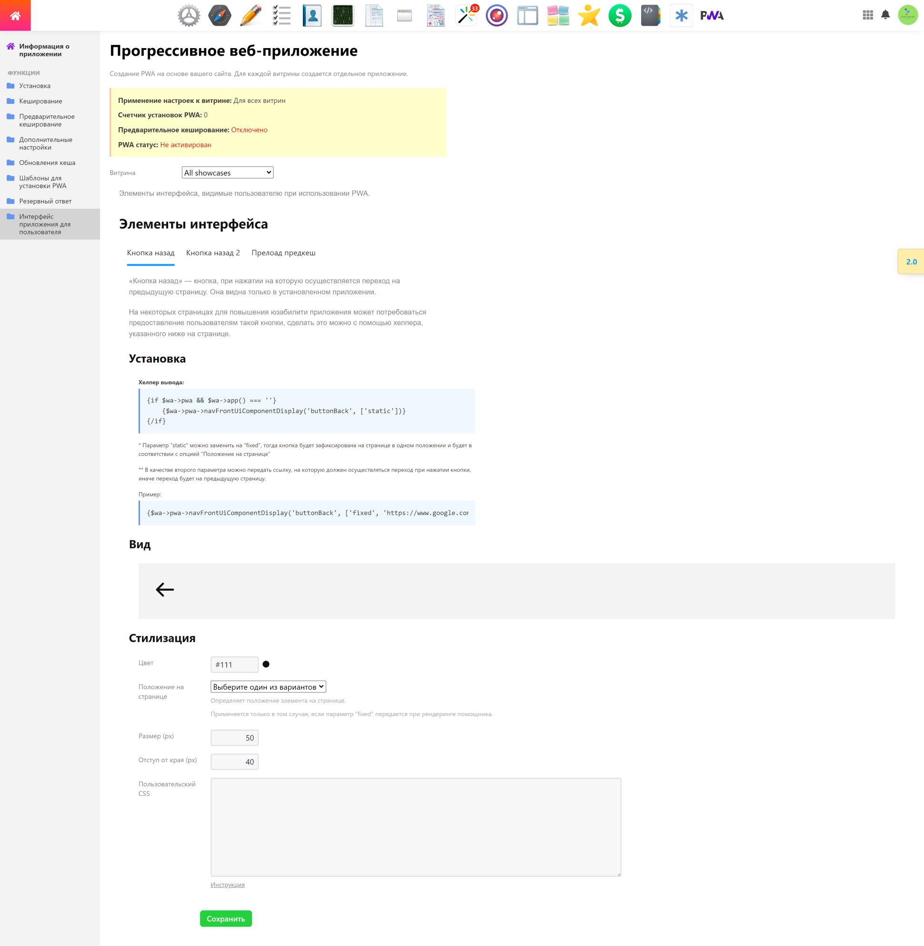Open the checklist app icon
The image size is (924, 946).
click(x=281, y=16)
